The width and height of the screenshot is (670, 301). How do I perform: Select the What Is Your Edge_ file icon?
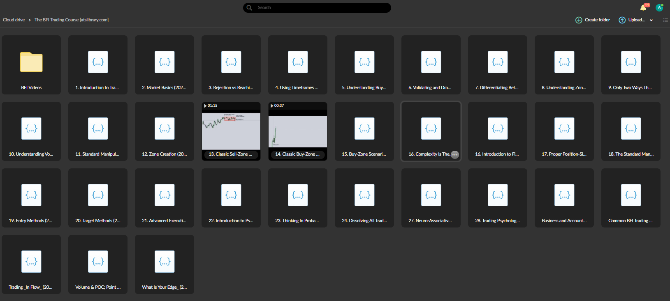tap(165, 262)
